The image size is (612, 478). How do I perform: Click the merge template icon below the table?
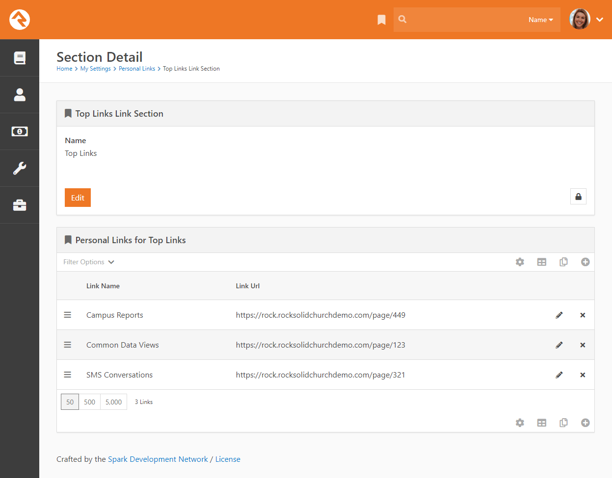[563, 423]
